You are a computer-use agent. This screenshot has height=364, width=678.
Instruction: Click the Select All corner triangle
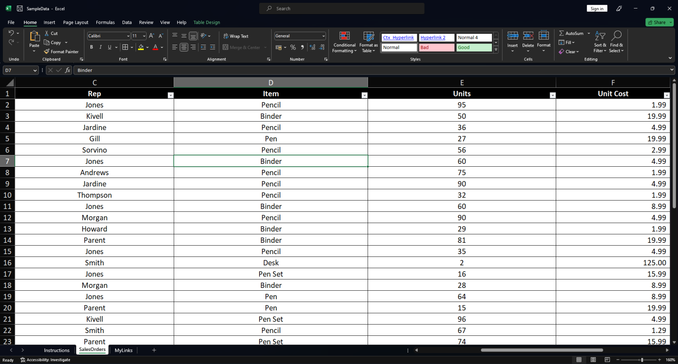[9, 83]
